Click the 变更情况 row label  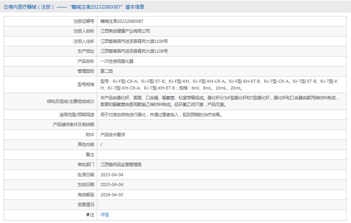tap(85, 205)
